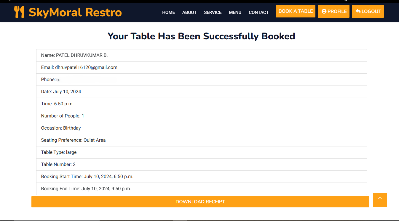Click the Phone row
399x221 pixels.
pyautogui.click(x=202, y=80)
